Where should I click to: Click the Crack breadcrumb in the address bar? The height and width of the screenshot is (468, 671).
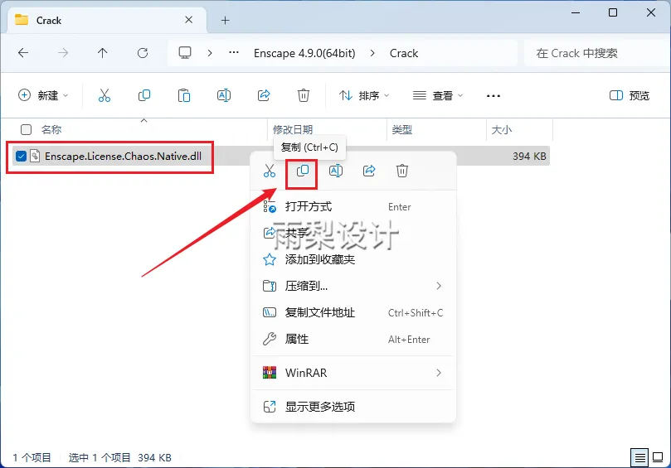tap(404, 53)
